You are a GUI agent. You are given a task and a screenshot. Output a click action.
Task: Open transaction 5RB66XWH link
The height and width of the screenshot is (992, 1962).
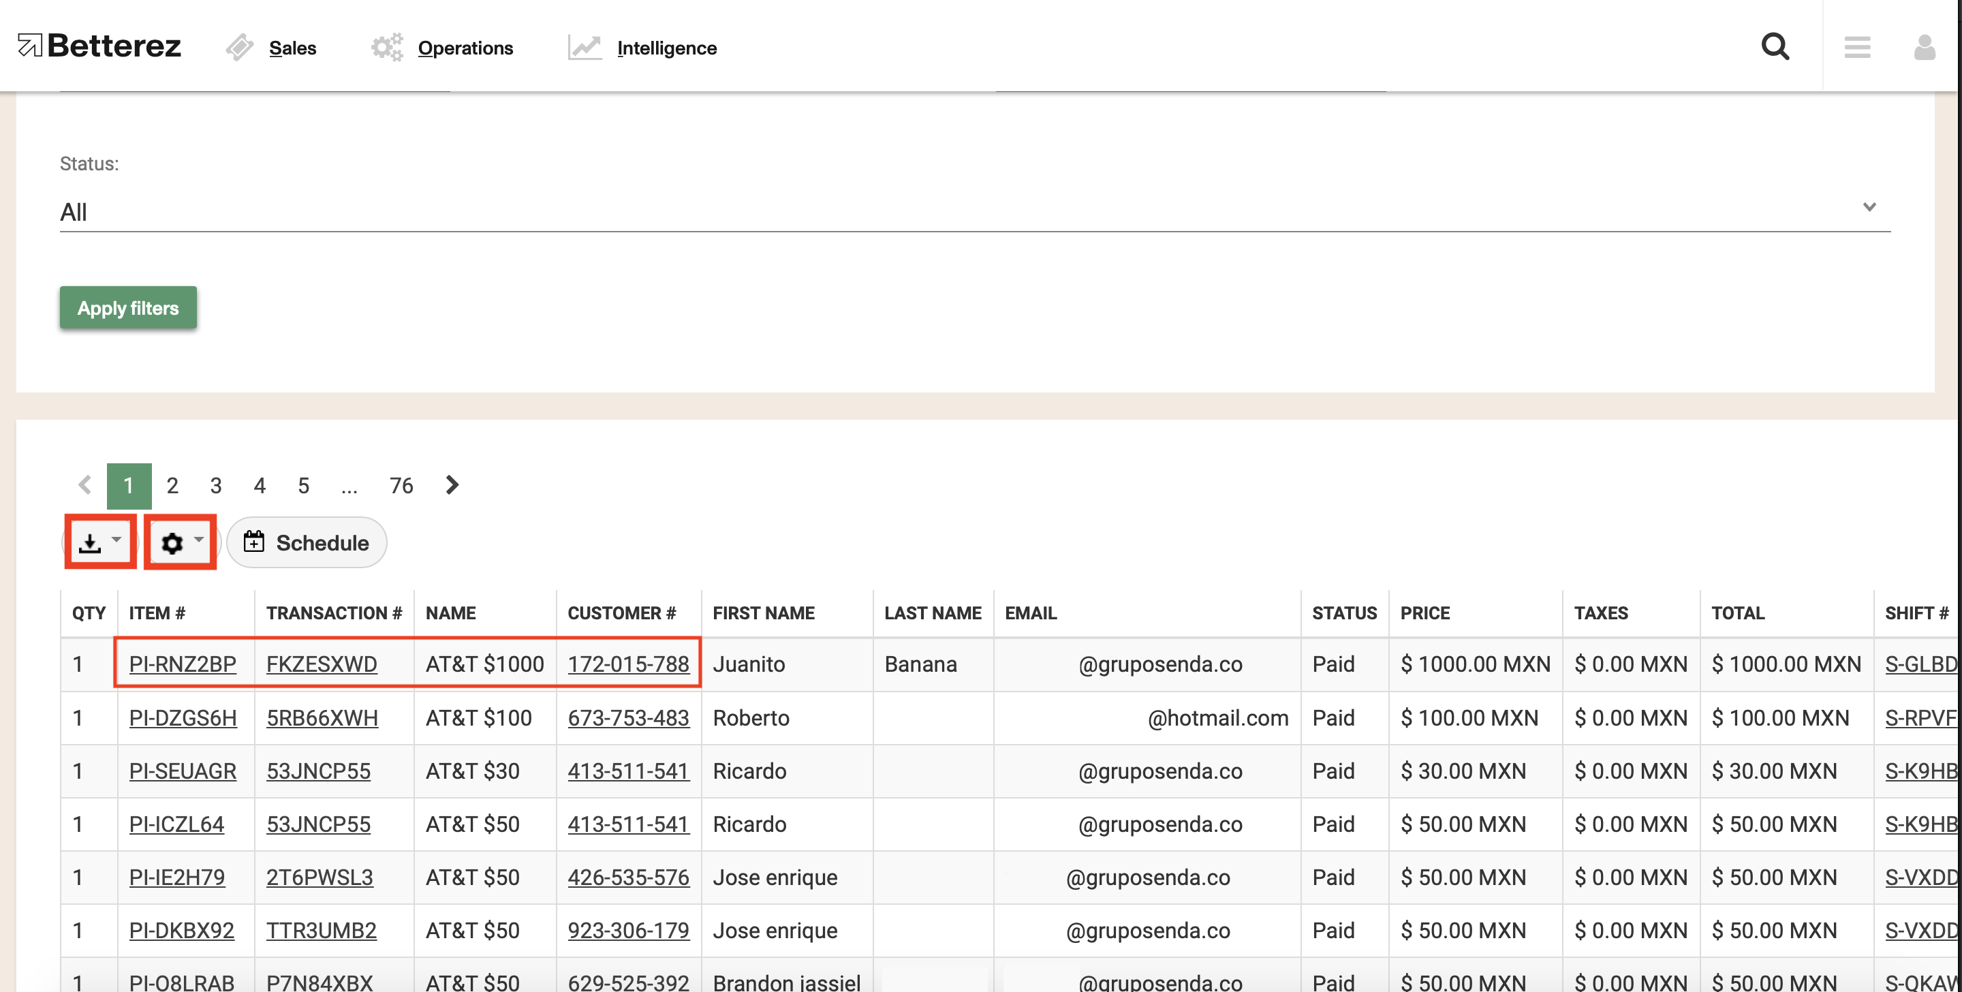click(322, 717)
